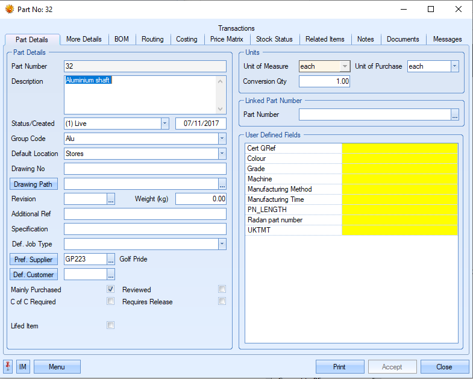This screenshot has height=379, width=473.
Task: Enable the C of C Required checkbox
Action: (110, 301)
